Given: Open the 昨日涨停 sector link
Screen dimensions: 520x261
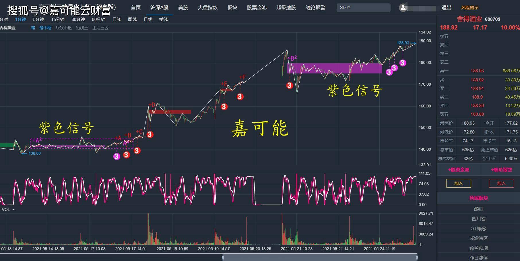Looking at the screenshot, I should click(x=479, y=258).
